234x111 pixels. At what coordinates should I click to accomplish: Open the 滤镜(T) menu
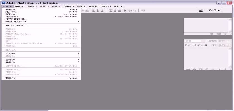[x=69, y=6]
